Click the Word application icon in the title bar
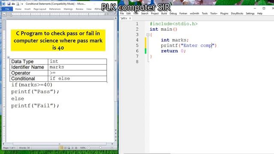This screenshot has height=154, width=274. click(x=3, y=4)
